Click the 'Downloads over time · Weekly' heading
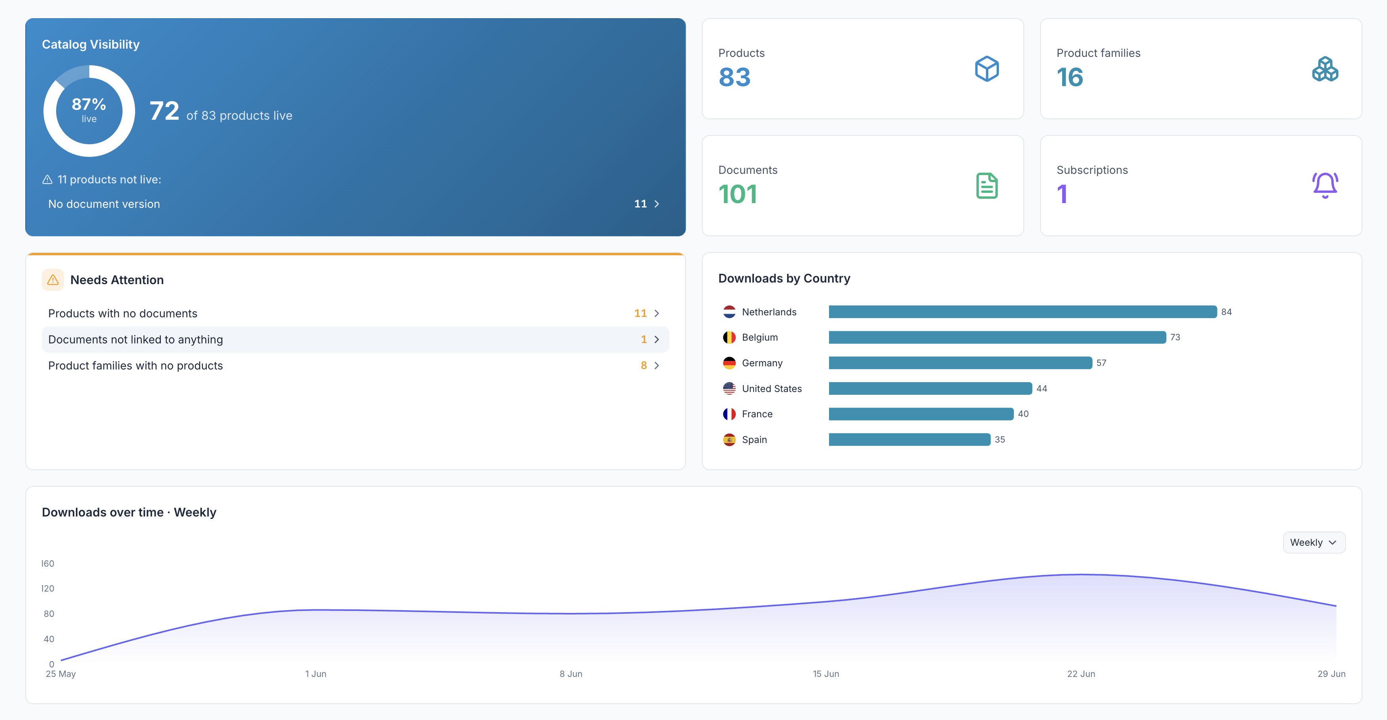Viewport: 1387px width, 720px height. (x=129, y=512)
